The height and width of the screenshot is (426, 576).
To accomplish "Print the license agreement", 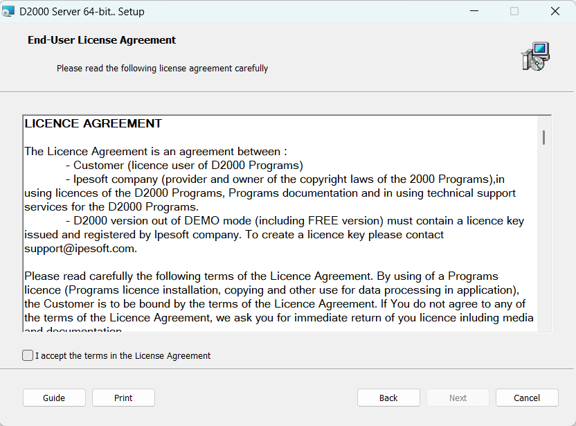I will pyautogui.click(x=123, y=398).
